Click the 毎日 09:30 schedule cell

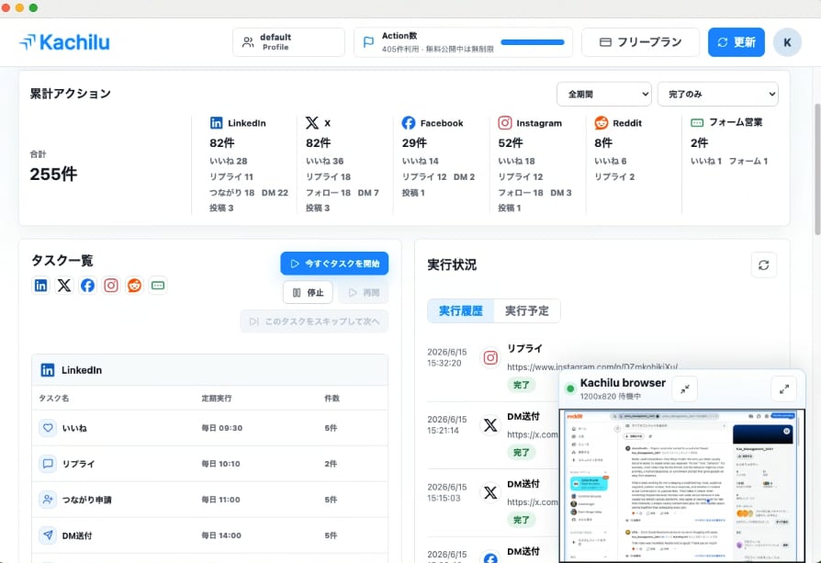click(x=222, y=428)
